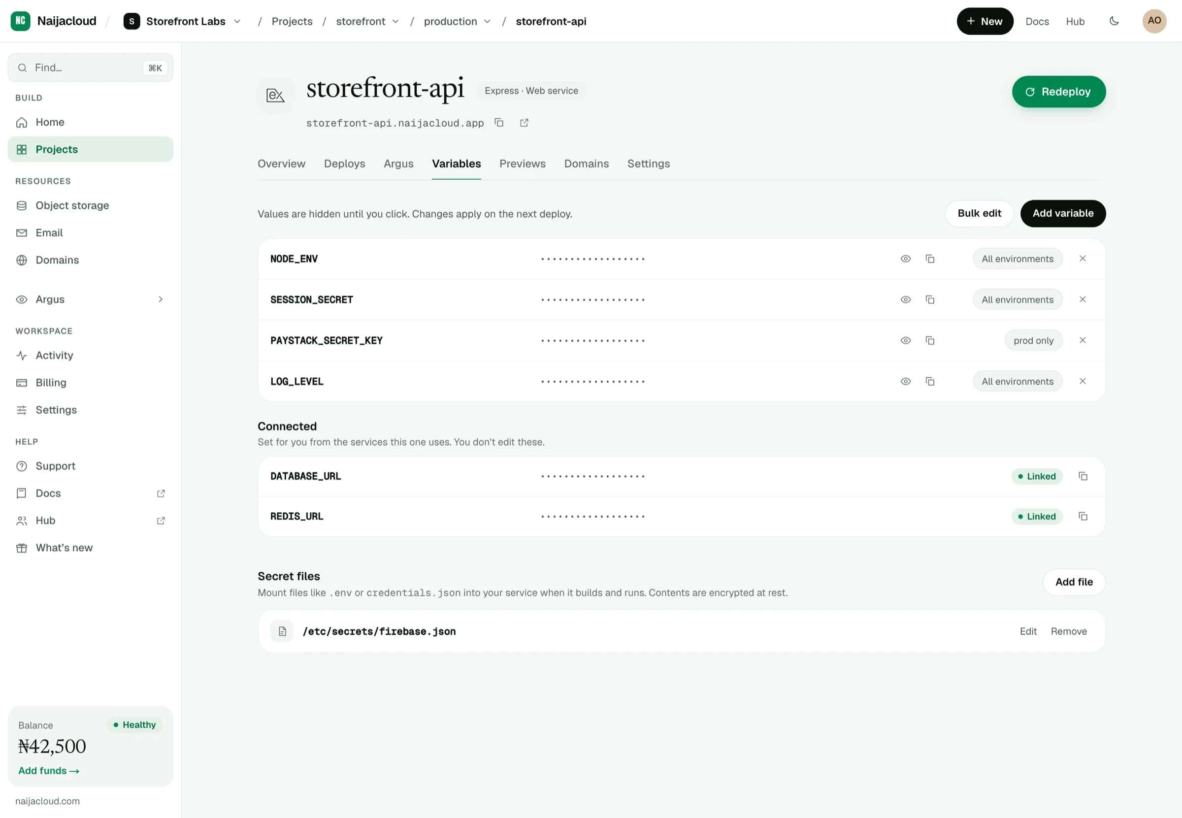The width and height of the screenshot is (1182, 818).
Task: Remove PAYSTACK_SECRET_KEY with the X icon
Action: pos(1083,340)
